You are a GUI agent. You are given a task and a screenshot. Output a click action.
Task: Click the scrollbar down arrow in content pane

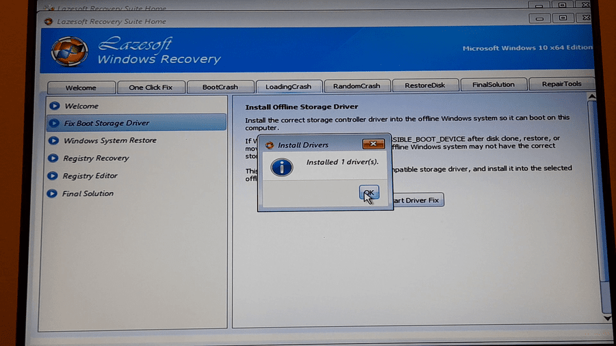(607, 318)
